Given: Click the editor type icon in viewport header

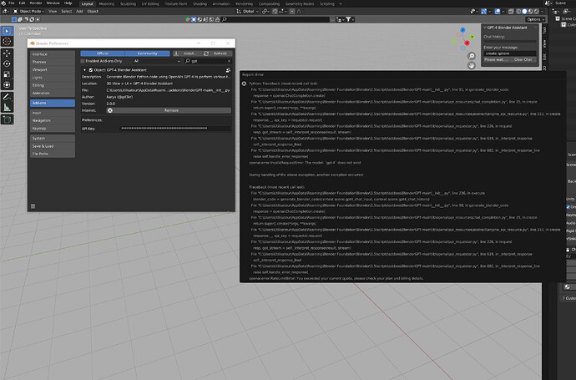Looking at the screenshot, I should [6, 12].
